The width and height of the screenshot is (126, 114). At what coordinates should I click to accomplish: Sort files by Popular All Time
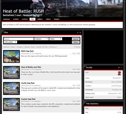pos(42,47)
